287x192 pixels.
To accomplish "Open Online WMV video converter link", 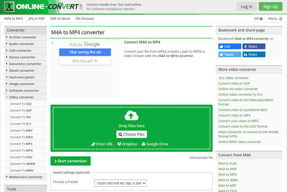I will tap(240, 142).
